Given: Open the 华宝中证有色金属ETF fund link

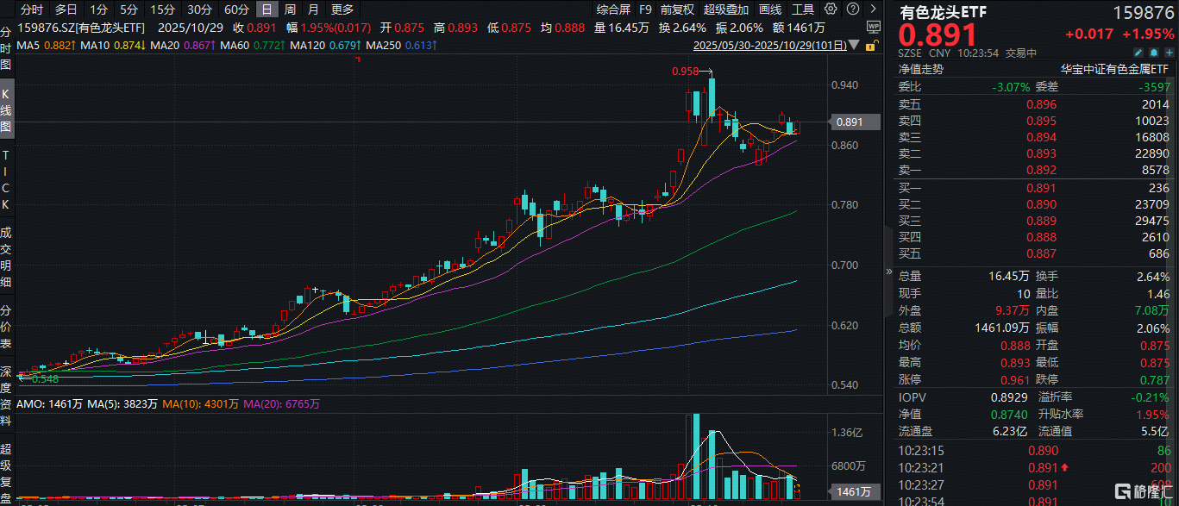Looking at the screenshot, I should click(x=1115, y=70).
